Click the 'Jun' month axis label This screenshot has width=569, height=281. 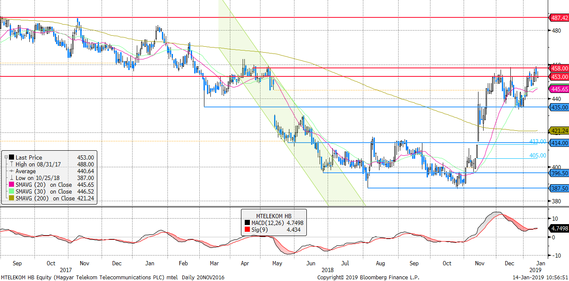(x=310, y=263)
